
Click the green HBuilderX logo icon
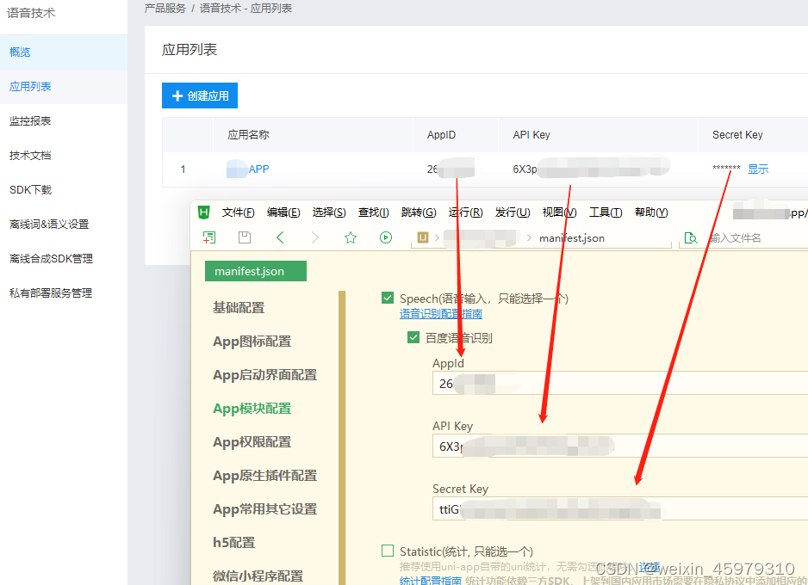click(x=204, y=212)
